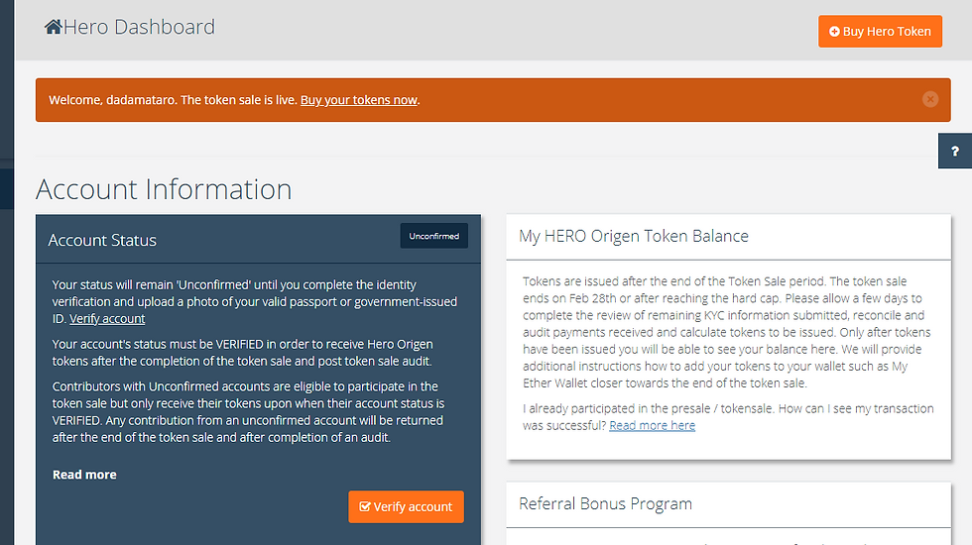Click the Unconfirmed status badge
This screenshot has width=972, height=545.
point(434,236)
